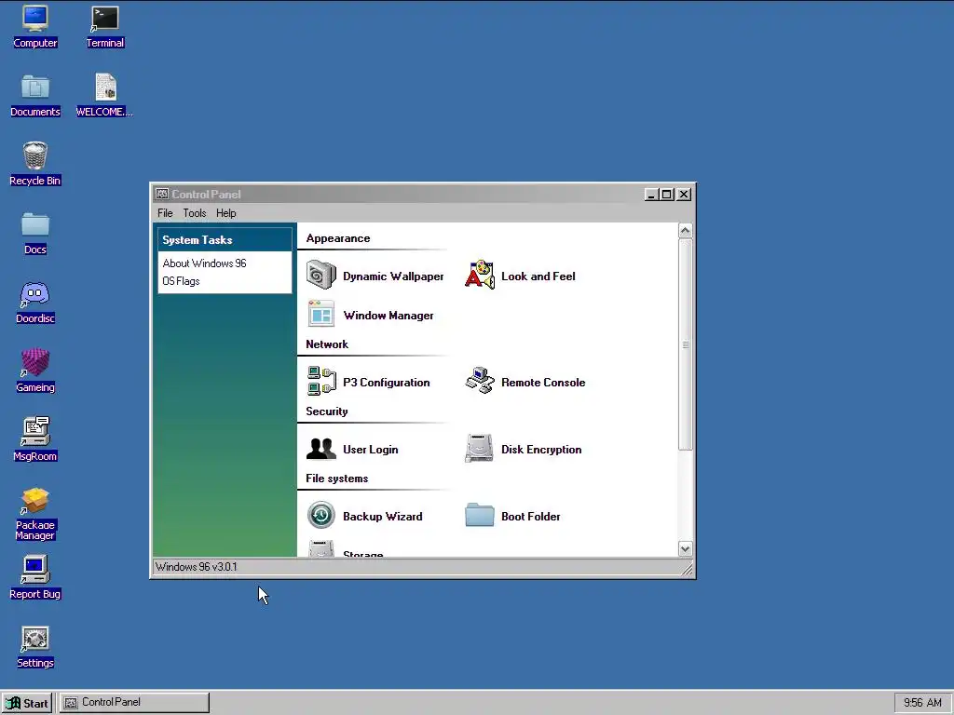
Task: Open the Remote Console icon
Action: click(x=480, y=381)
